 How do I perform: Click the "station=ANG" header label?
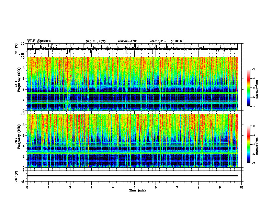click(x=128, y=41)
